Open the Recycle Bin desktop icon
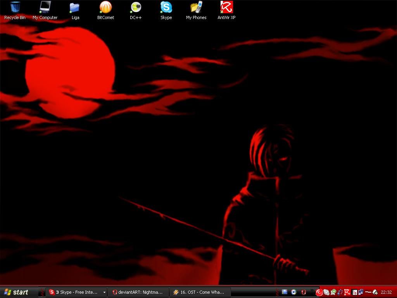Screen dimensions: 397x298 pyautogui.click(x=15, y=10)
